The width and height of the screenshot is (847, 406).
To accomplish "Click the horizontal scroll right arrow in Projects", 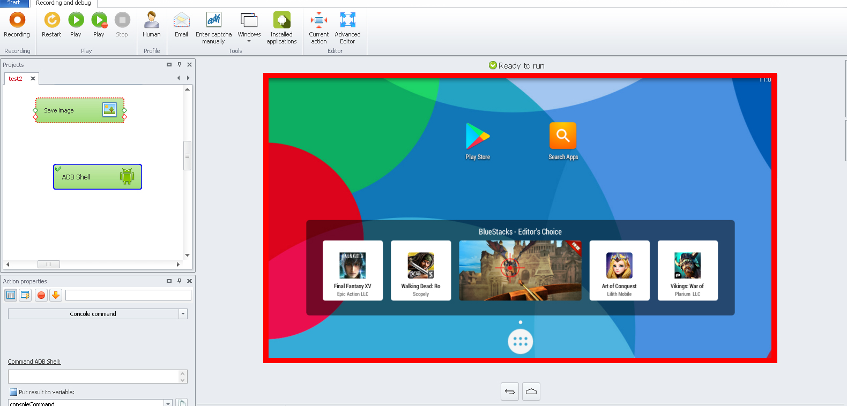I will coord(178,264).
